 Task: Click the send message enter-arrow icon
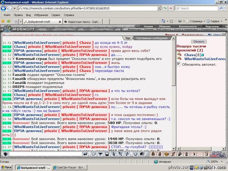pyautogui.click(x=85, y=154)
